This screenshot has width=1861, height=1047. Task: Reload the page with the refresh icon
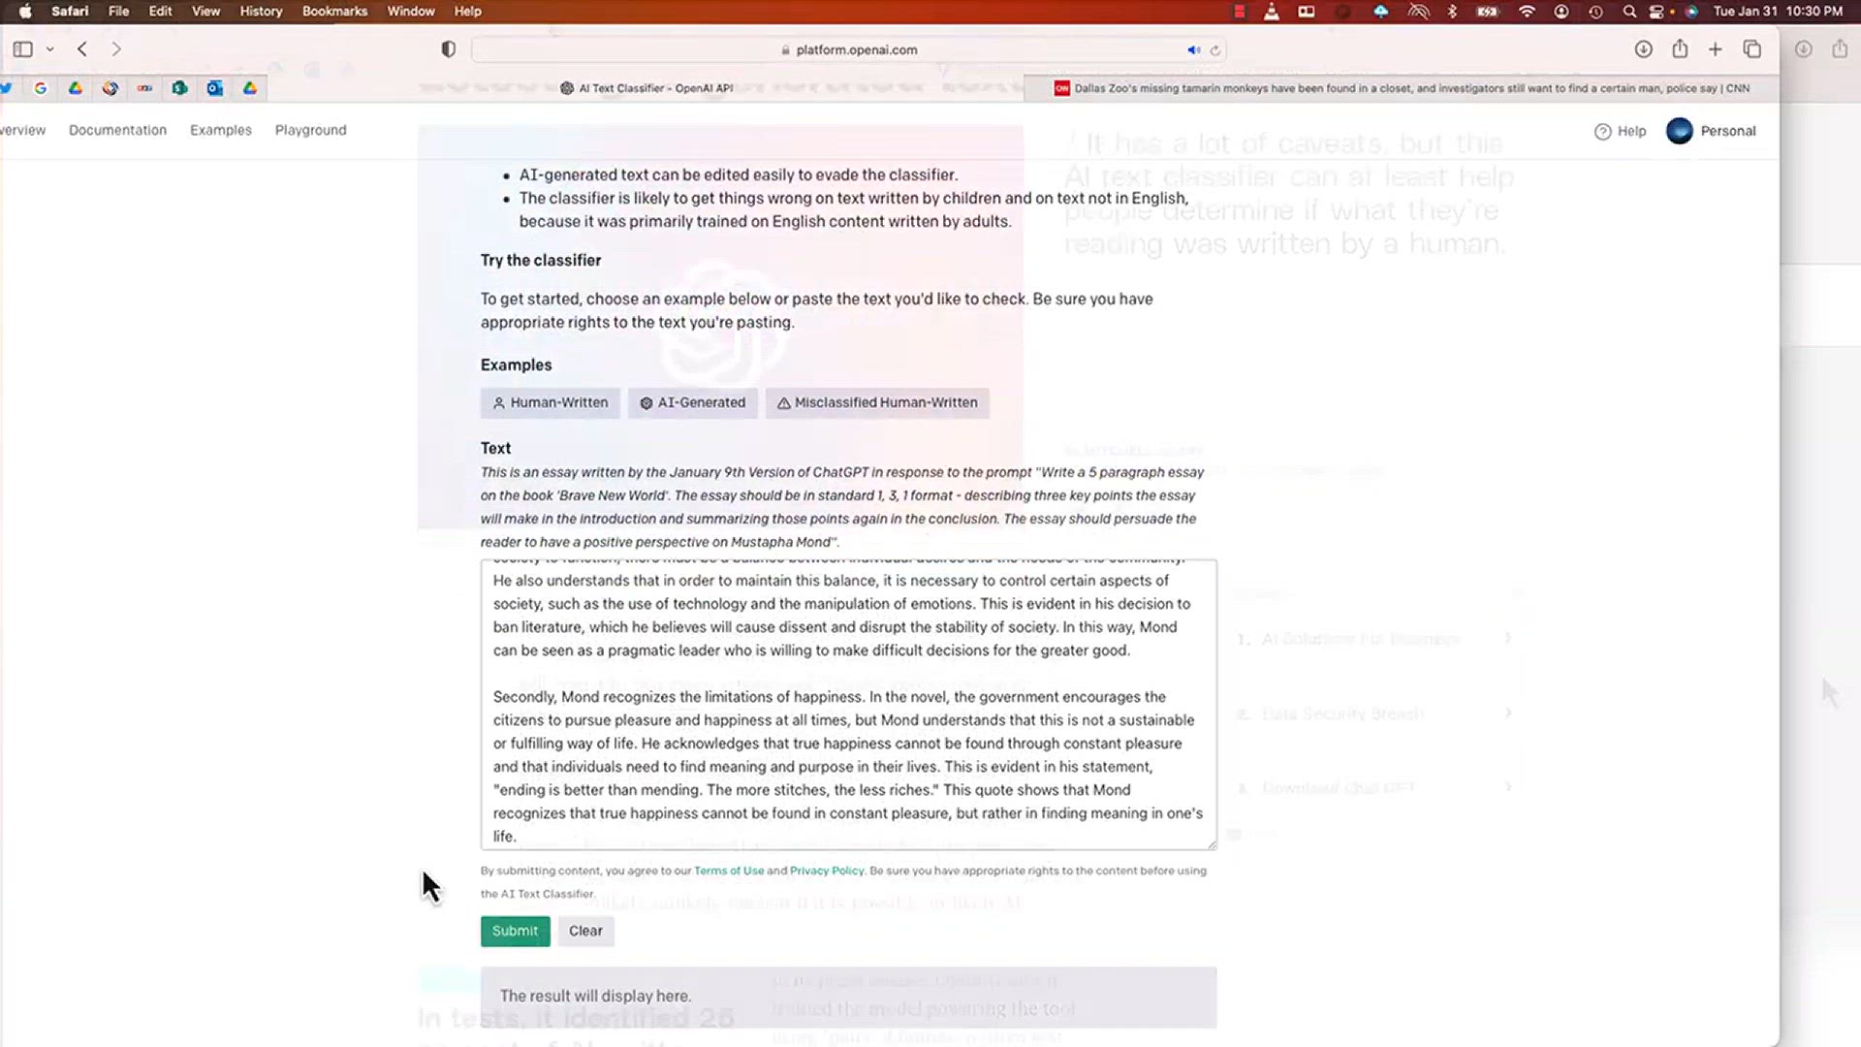(x=1214, y=50)
